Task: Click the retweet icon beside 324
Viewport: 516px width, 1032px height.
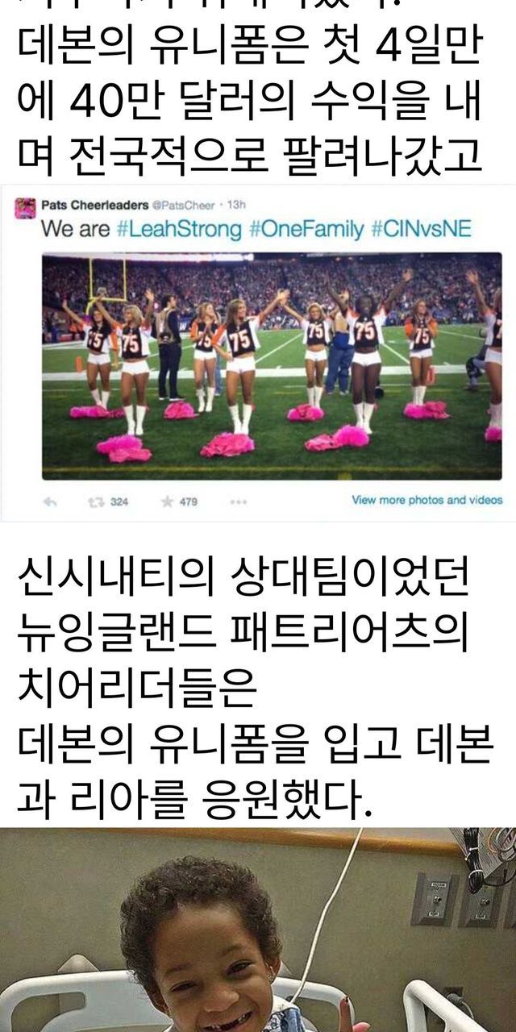Action: pos(94,501)
